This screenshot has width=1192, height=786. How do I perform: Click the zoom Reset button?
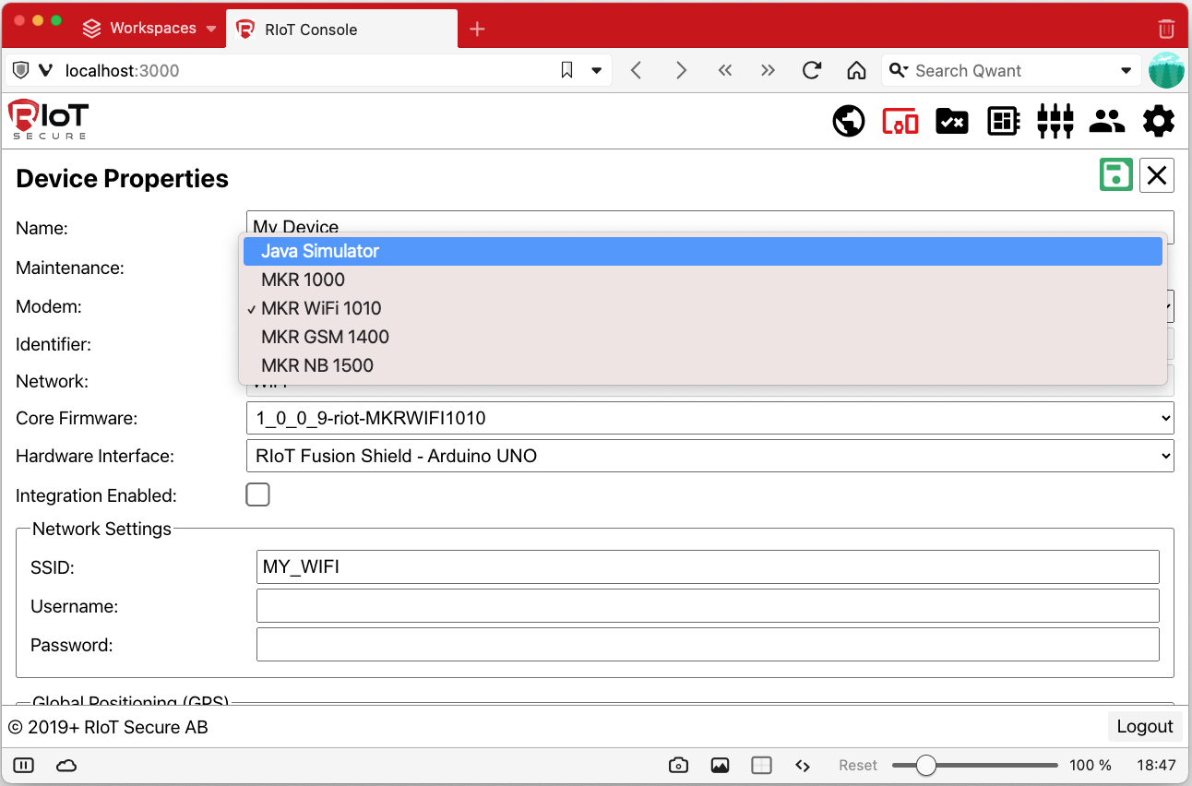click(x=857, y=765)
